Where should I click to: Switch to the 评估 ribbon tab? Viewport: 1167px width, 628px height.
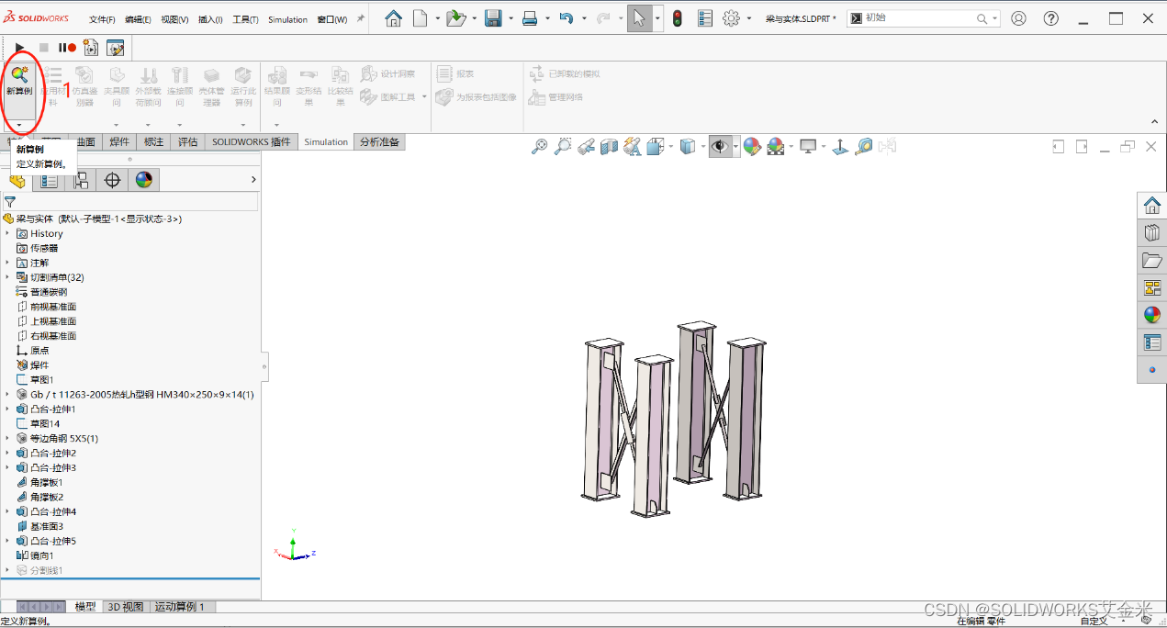pos(187,141)
